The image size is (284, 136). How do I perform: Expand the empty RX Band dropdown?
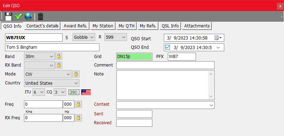point(39,65)
